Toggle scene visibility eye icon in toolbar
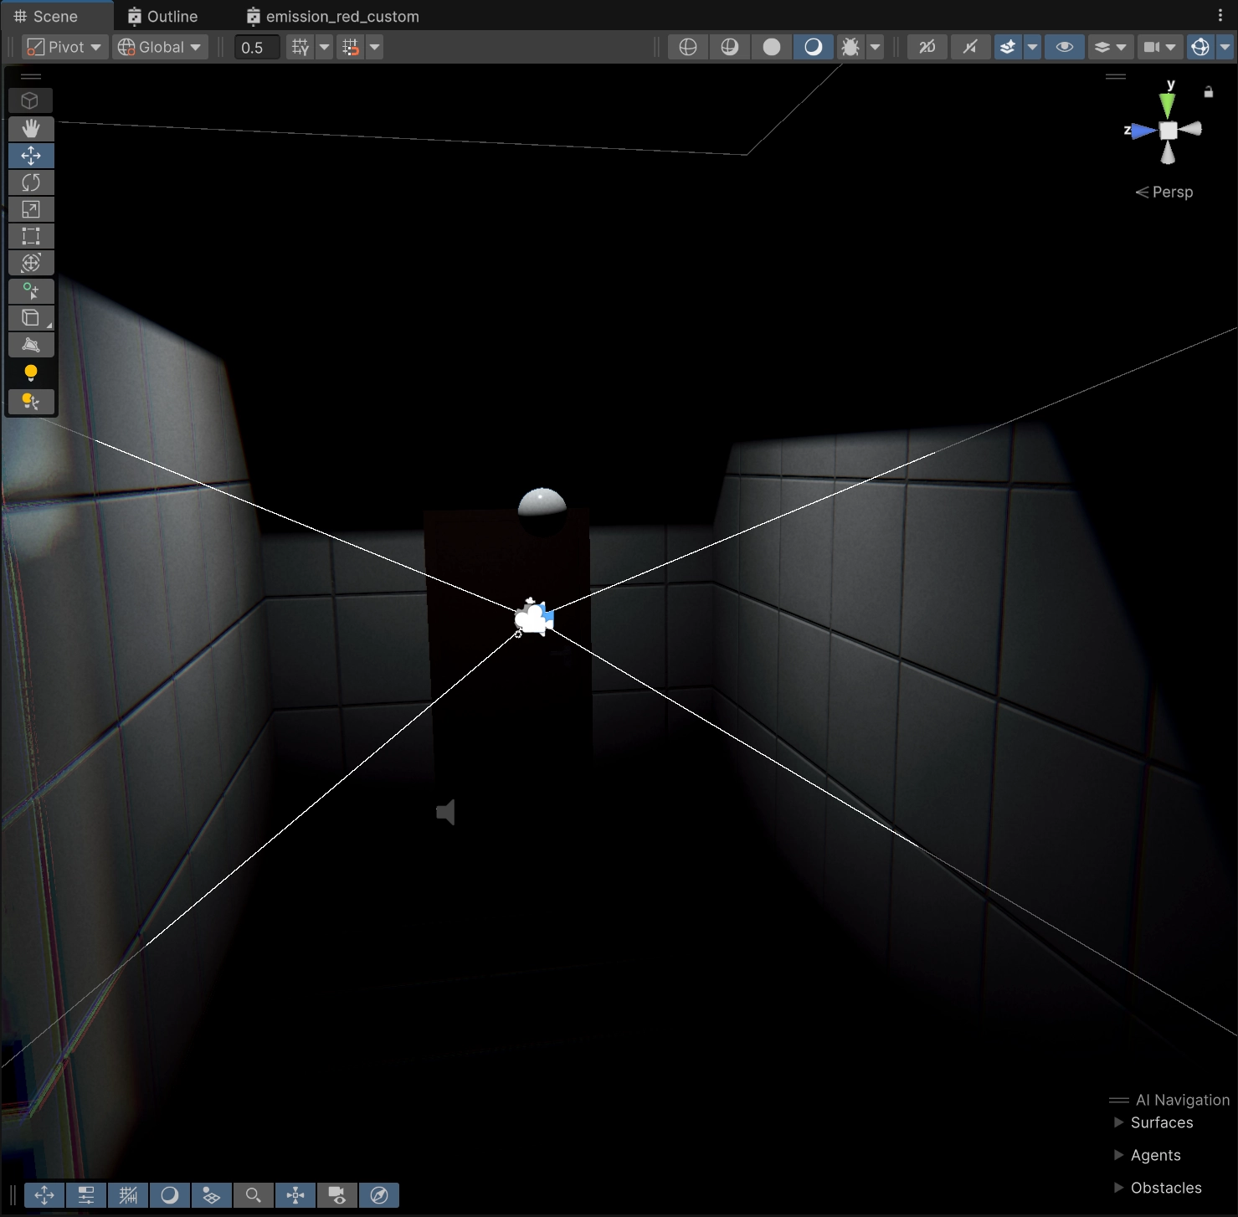The height and width of the screenshot is (1217, 1238). pyautogui.click(x=1064, y=47)
